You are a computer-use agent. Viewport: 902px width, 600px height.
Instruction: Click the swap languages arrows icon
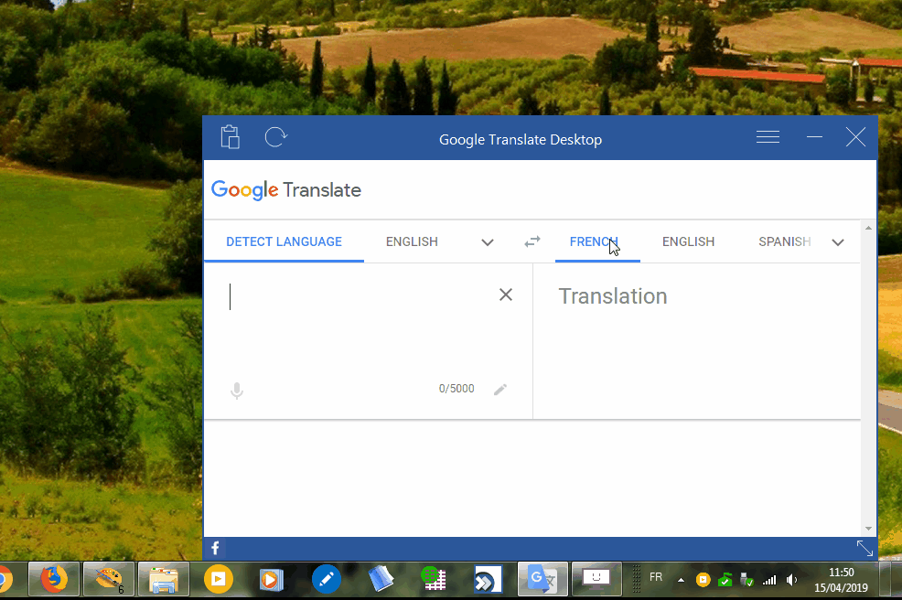tap(532, 241)
